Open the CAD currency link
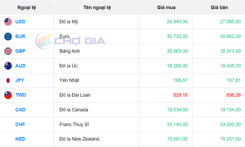 point(20,110)
